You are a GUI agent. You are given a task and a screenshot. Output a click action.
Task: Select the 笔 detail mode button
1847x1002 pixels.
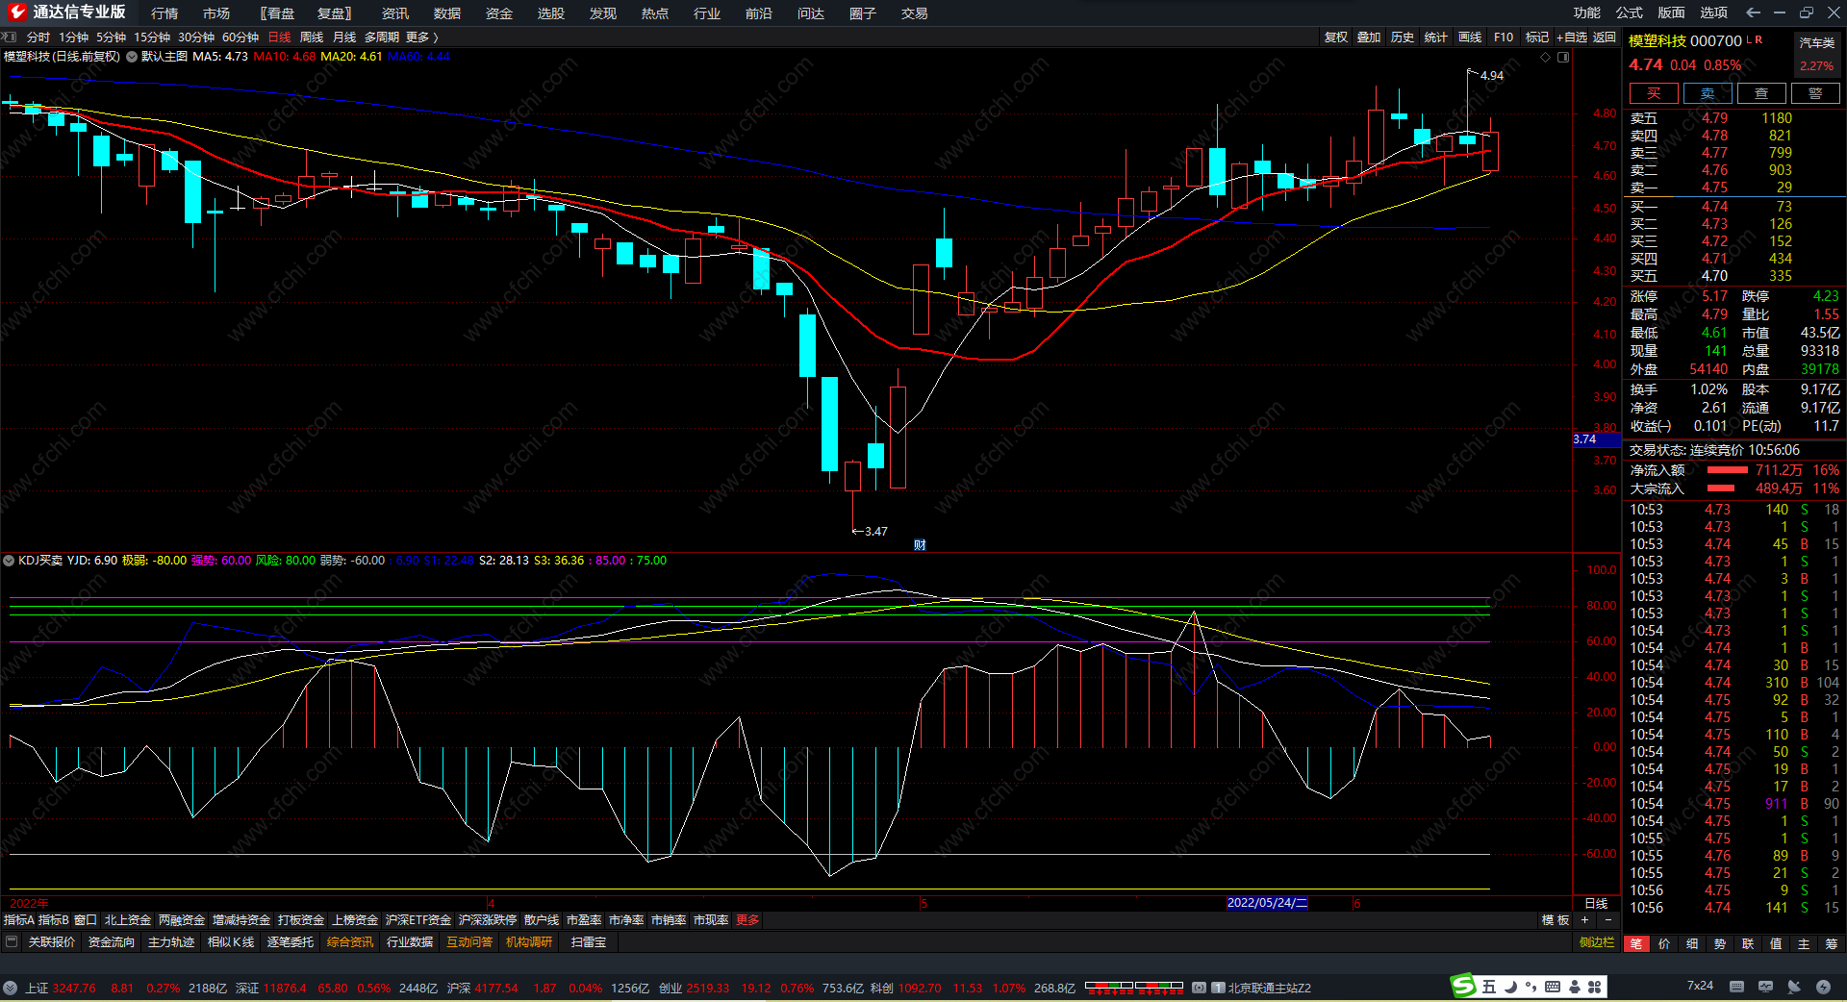click(x=1636, y=944)
